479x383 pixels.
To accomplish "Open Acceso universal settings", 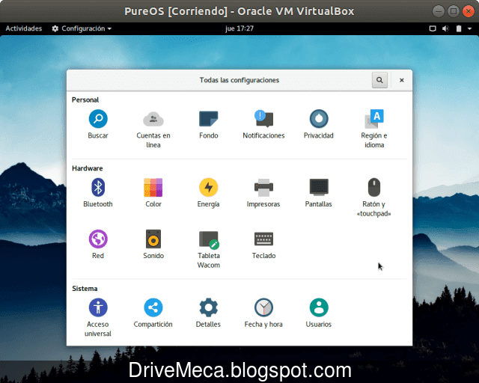I will 98,318.
